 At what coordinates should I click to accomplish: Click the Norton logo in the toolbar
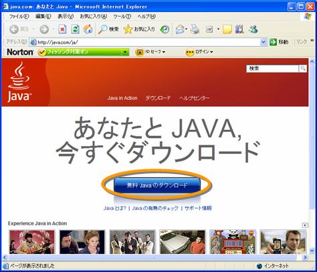(x=20, y=52)
